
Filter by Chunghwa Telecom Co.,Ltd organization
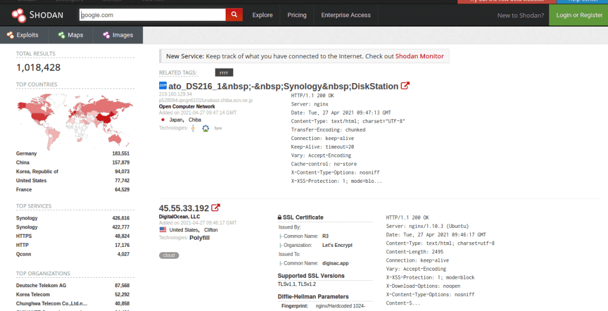tap(52, 304)
